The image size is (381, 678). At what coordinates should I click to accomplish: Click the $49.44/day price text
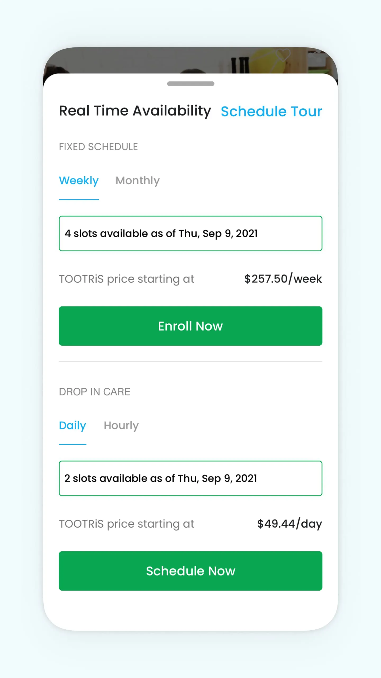coord(289,524)
